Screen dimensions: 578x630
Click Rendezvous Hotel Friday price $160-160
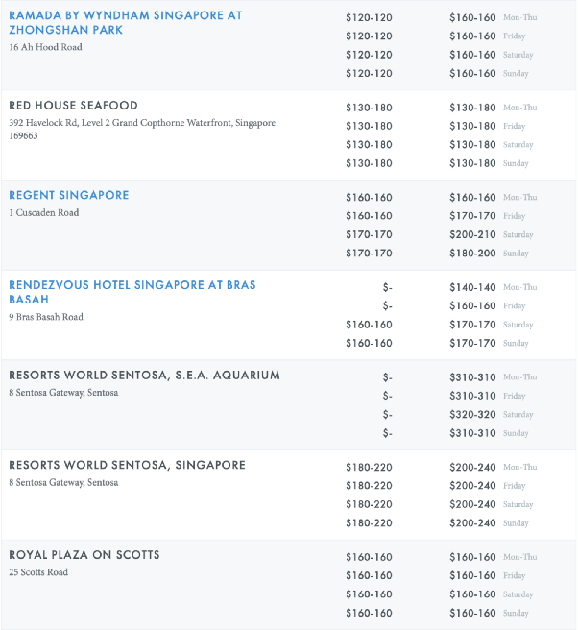[472, 306]
